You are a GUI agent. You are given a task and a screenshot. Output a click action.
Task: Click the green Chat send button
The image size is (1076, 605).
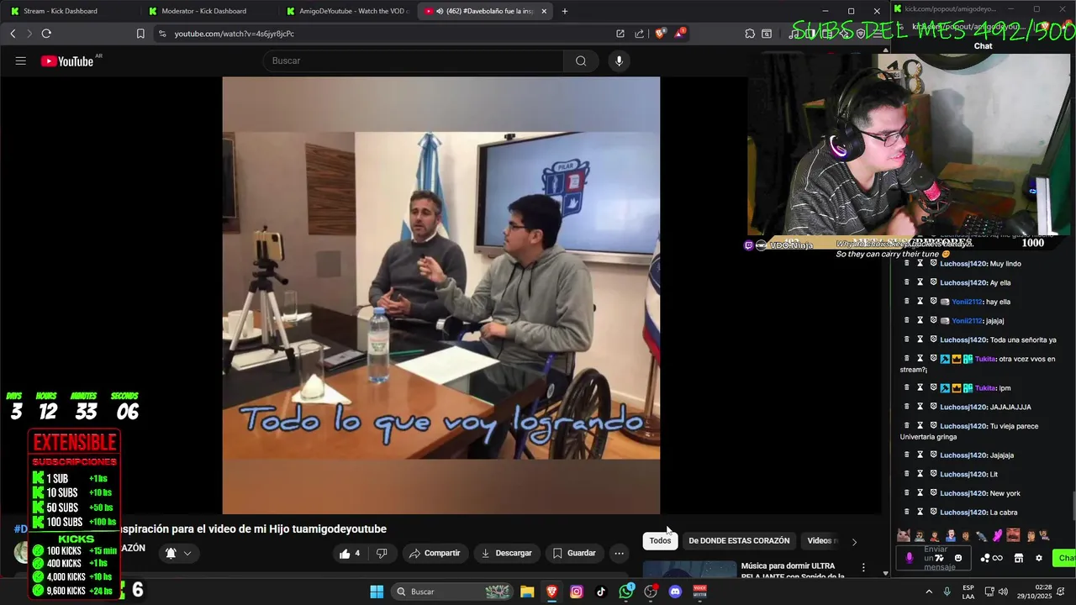click(x=1066, y=558)
